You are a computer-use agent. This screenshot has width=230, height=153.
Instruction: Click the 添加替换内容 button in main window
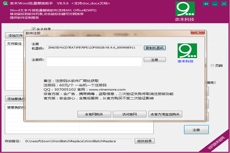(x=14, y=99)
